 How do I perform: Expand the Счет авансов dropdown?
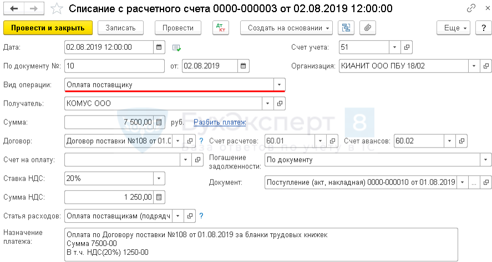(x=450, y=141)
